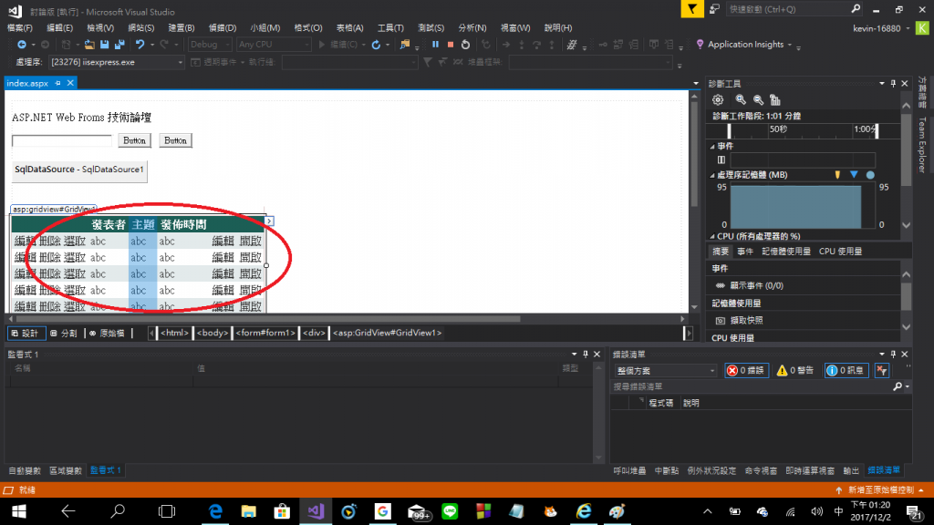The width and height of the screenshot is (934, 525).
Task: Open file with the folder icon
Action: coord(89,45)
